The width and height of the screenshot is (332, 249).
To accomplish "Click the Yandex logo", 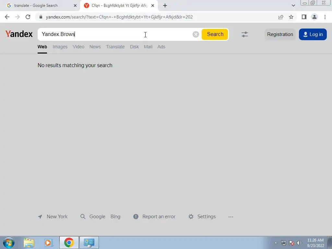I will tap(19, 34).
